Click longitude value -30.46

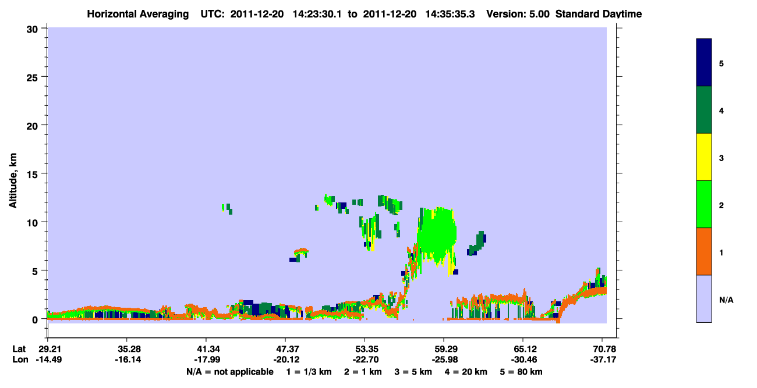523,360
